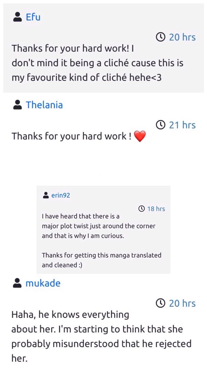Open Thelania's user profile link
Screen dimensions: 207x369
point(44,105)
